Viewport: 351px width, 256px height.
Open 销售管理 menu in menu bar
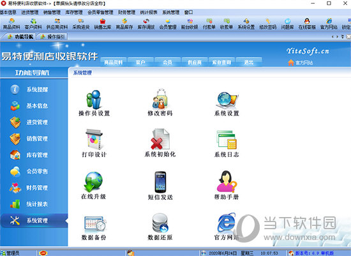52,12
